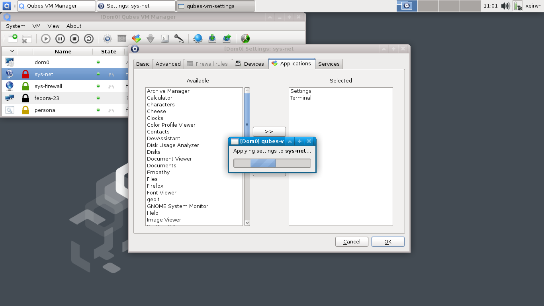Click the fedora-23 template monitors icon
This screenshot has height=306, width=544.
[10, 98]
